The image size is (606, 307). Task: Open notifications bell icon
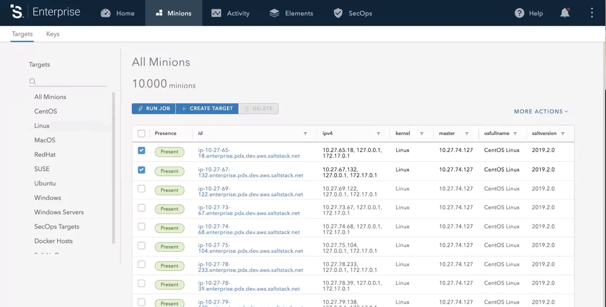click(565, 13)
